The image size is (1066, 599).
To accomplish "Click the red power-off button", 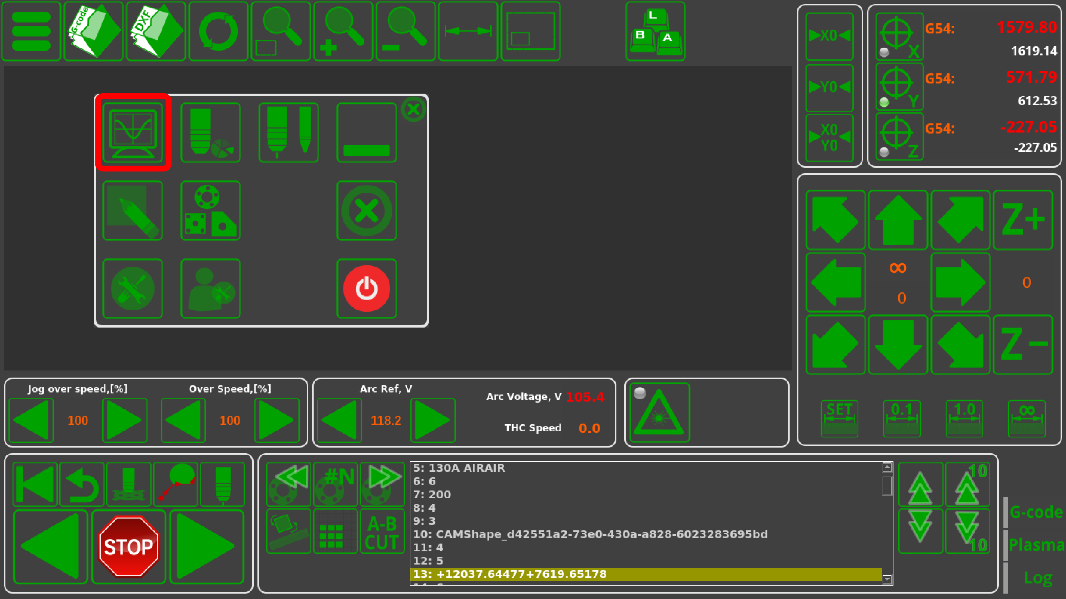I will click(367, 289).
